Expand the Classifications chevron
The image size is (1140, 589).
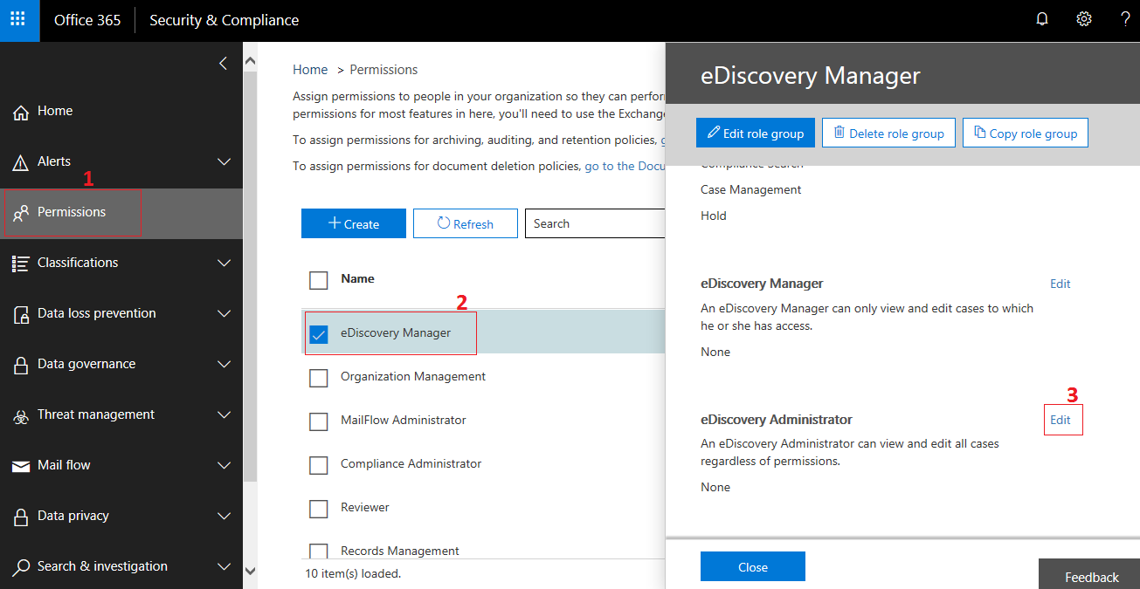tap(224, 264)
